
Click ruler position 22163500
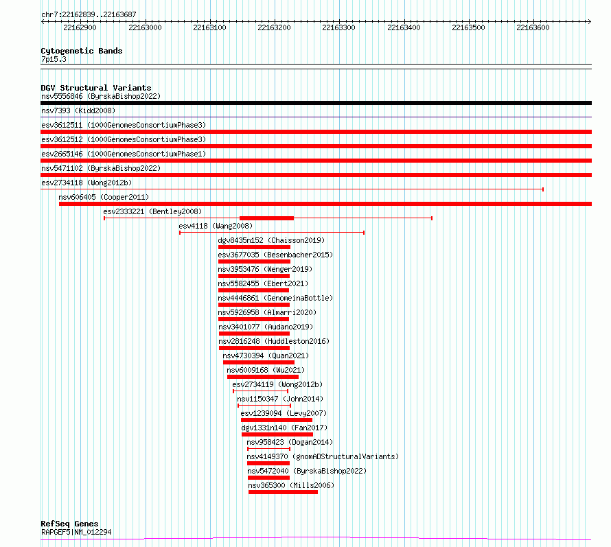[468, 27]
